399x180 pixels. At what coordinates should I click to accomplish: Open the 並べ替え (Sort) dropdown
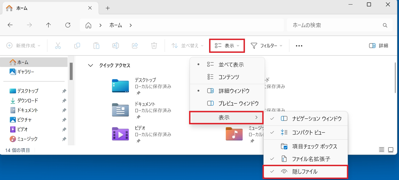coord(187,45)
